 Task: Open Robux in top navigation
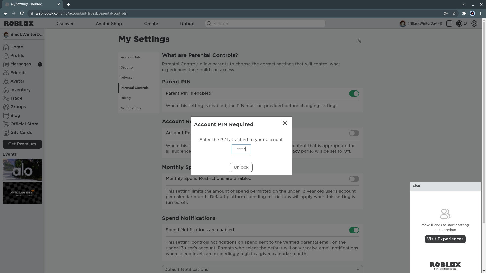click(x=187, y=24)
